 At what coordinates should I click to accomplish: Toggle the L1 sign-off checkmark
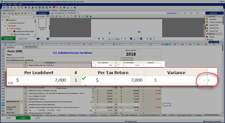point(180,13)
